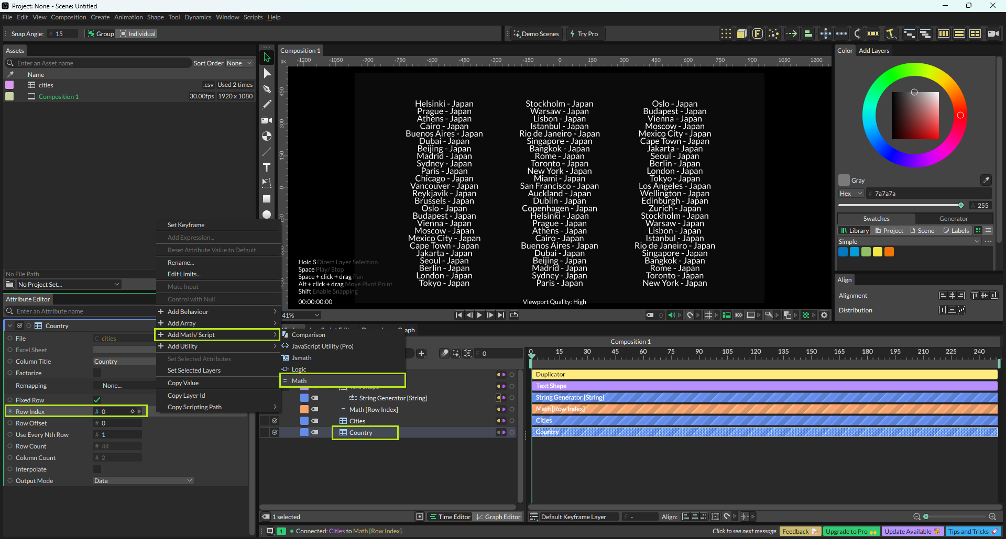Screen dimensions: 1006x539
Task: Click the viewport grid icon
Action: tap(708, 315)
